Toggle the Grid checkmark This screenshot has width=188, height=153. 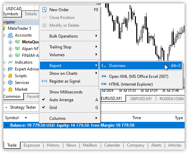(44, 107)
